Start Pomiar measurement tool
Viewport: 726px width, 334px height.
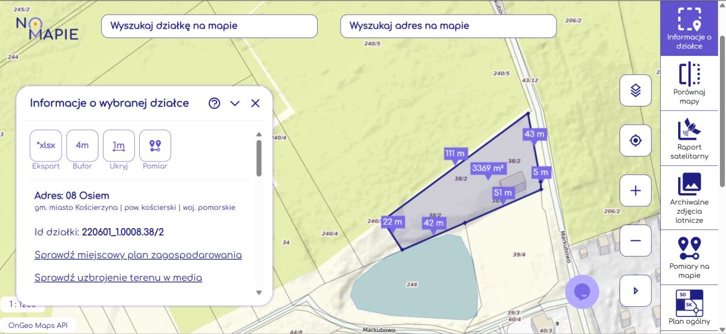(155, 145)
